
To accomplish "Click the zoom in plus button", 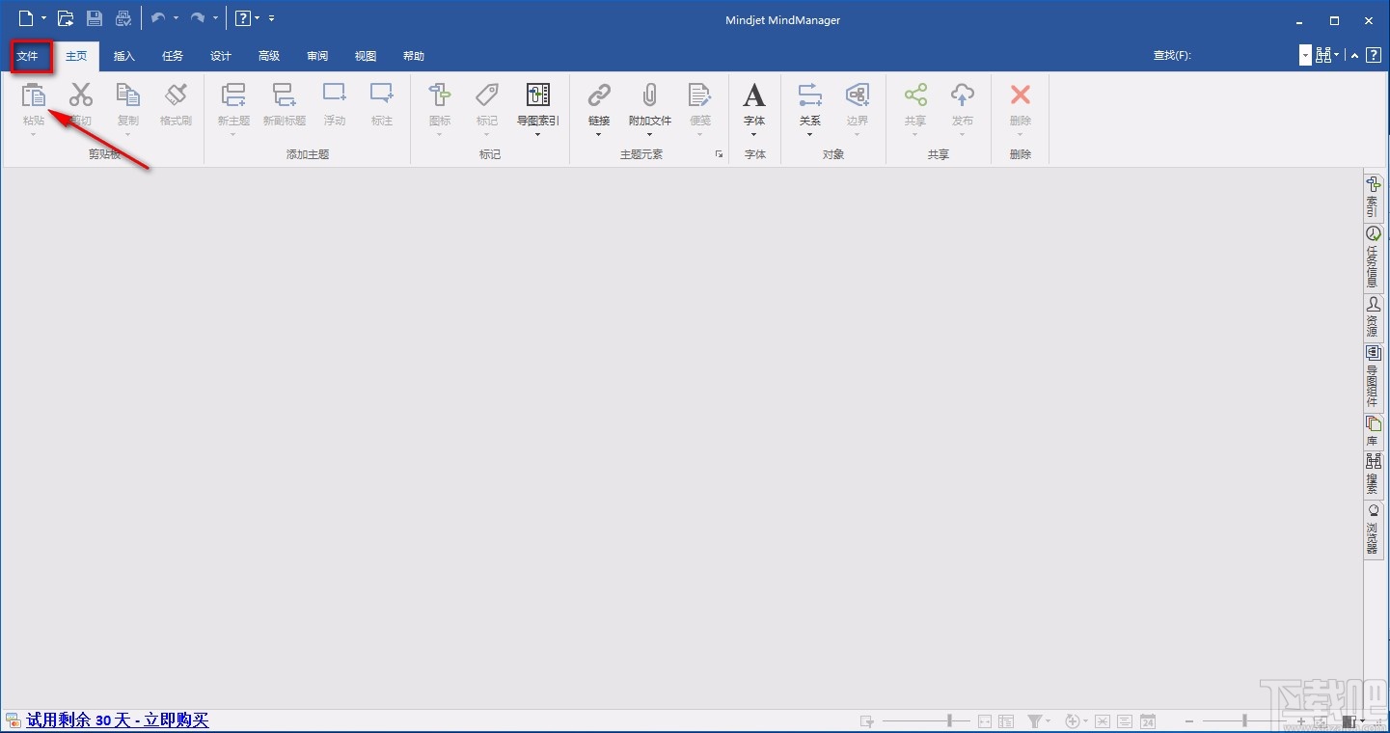I will [1301, 720].
